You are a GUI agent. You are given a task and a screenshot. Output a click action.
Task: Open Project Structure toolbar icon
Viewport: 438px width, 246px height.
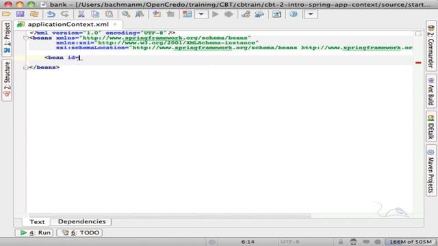259,14
